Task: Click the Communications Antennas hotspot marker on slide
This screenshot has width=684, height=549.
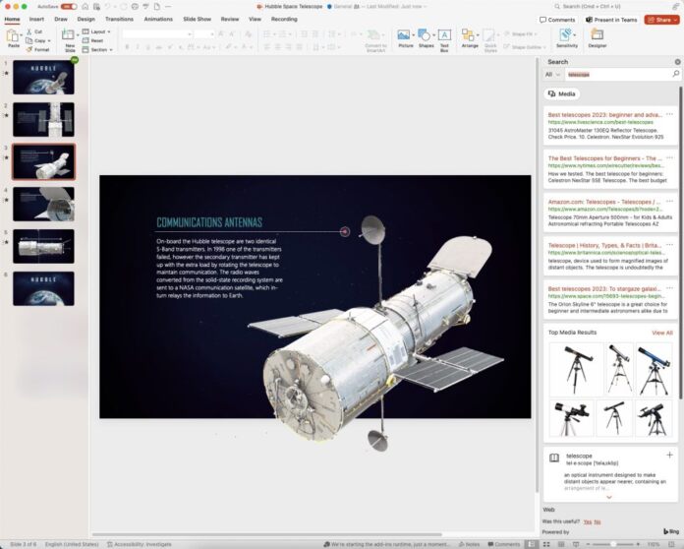Action: [x=345, y=231]
